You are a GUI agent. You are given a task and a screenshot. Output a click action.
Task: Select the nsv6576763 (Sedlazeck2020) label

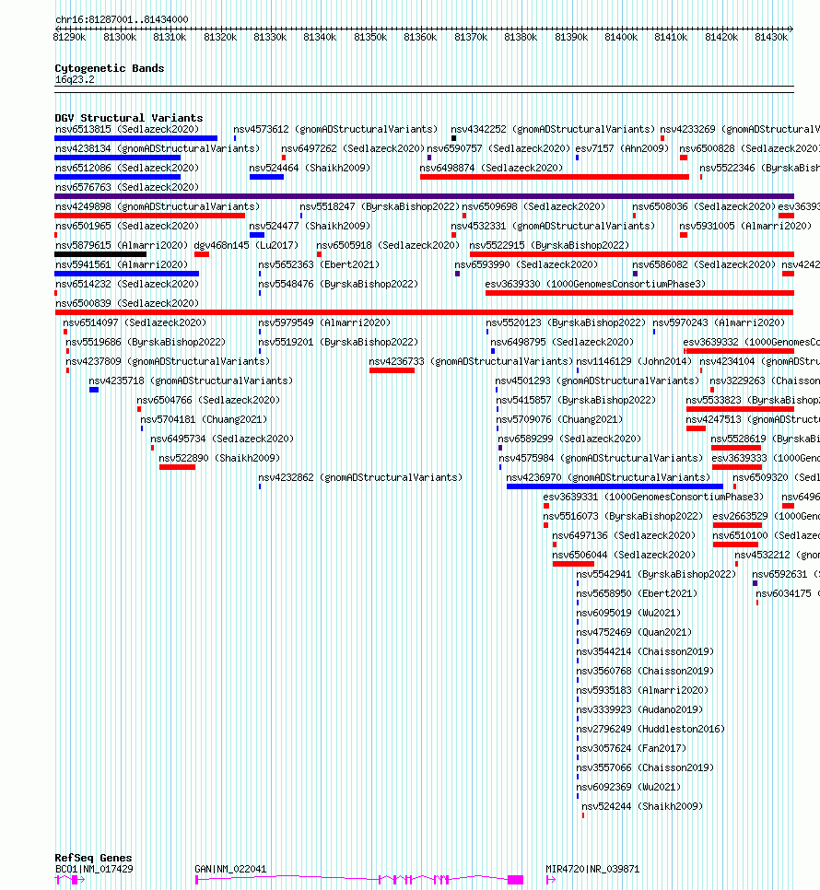(x=127, y=187)
